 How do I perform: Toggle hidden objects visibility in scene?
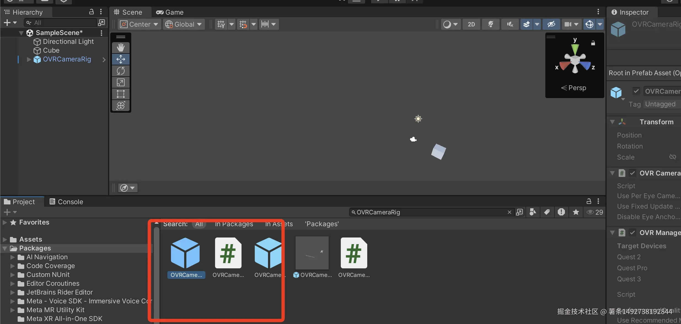point(551,24)
